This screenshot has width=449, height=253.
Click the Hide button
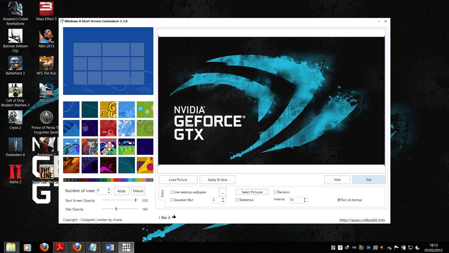click(x=337, y=180)
